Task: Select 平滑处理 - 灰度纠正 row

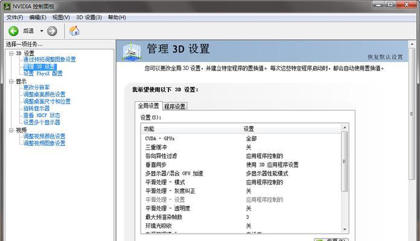Action: 241,191
